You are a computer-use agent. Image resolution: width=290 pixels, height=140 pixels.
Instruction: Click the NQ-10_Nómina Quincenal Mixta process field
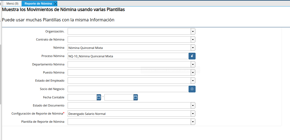[x=128, y=56]
